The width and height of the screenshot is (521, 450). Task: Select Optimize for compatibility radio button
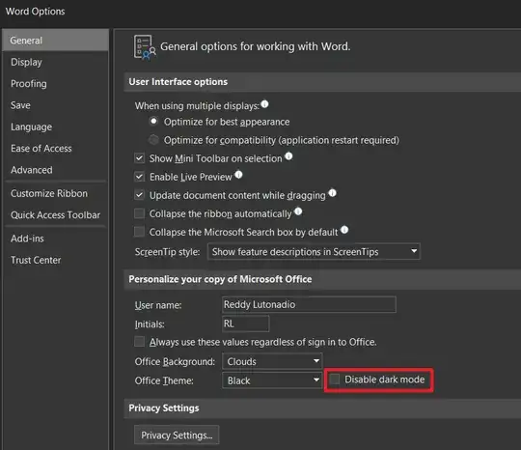click(x=153, y=140)
